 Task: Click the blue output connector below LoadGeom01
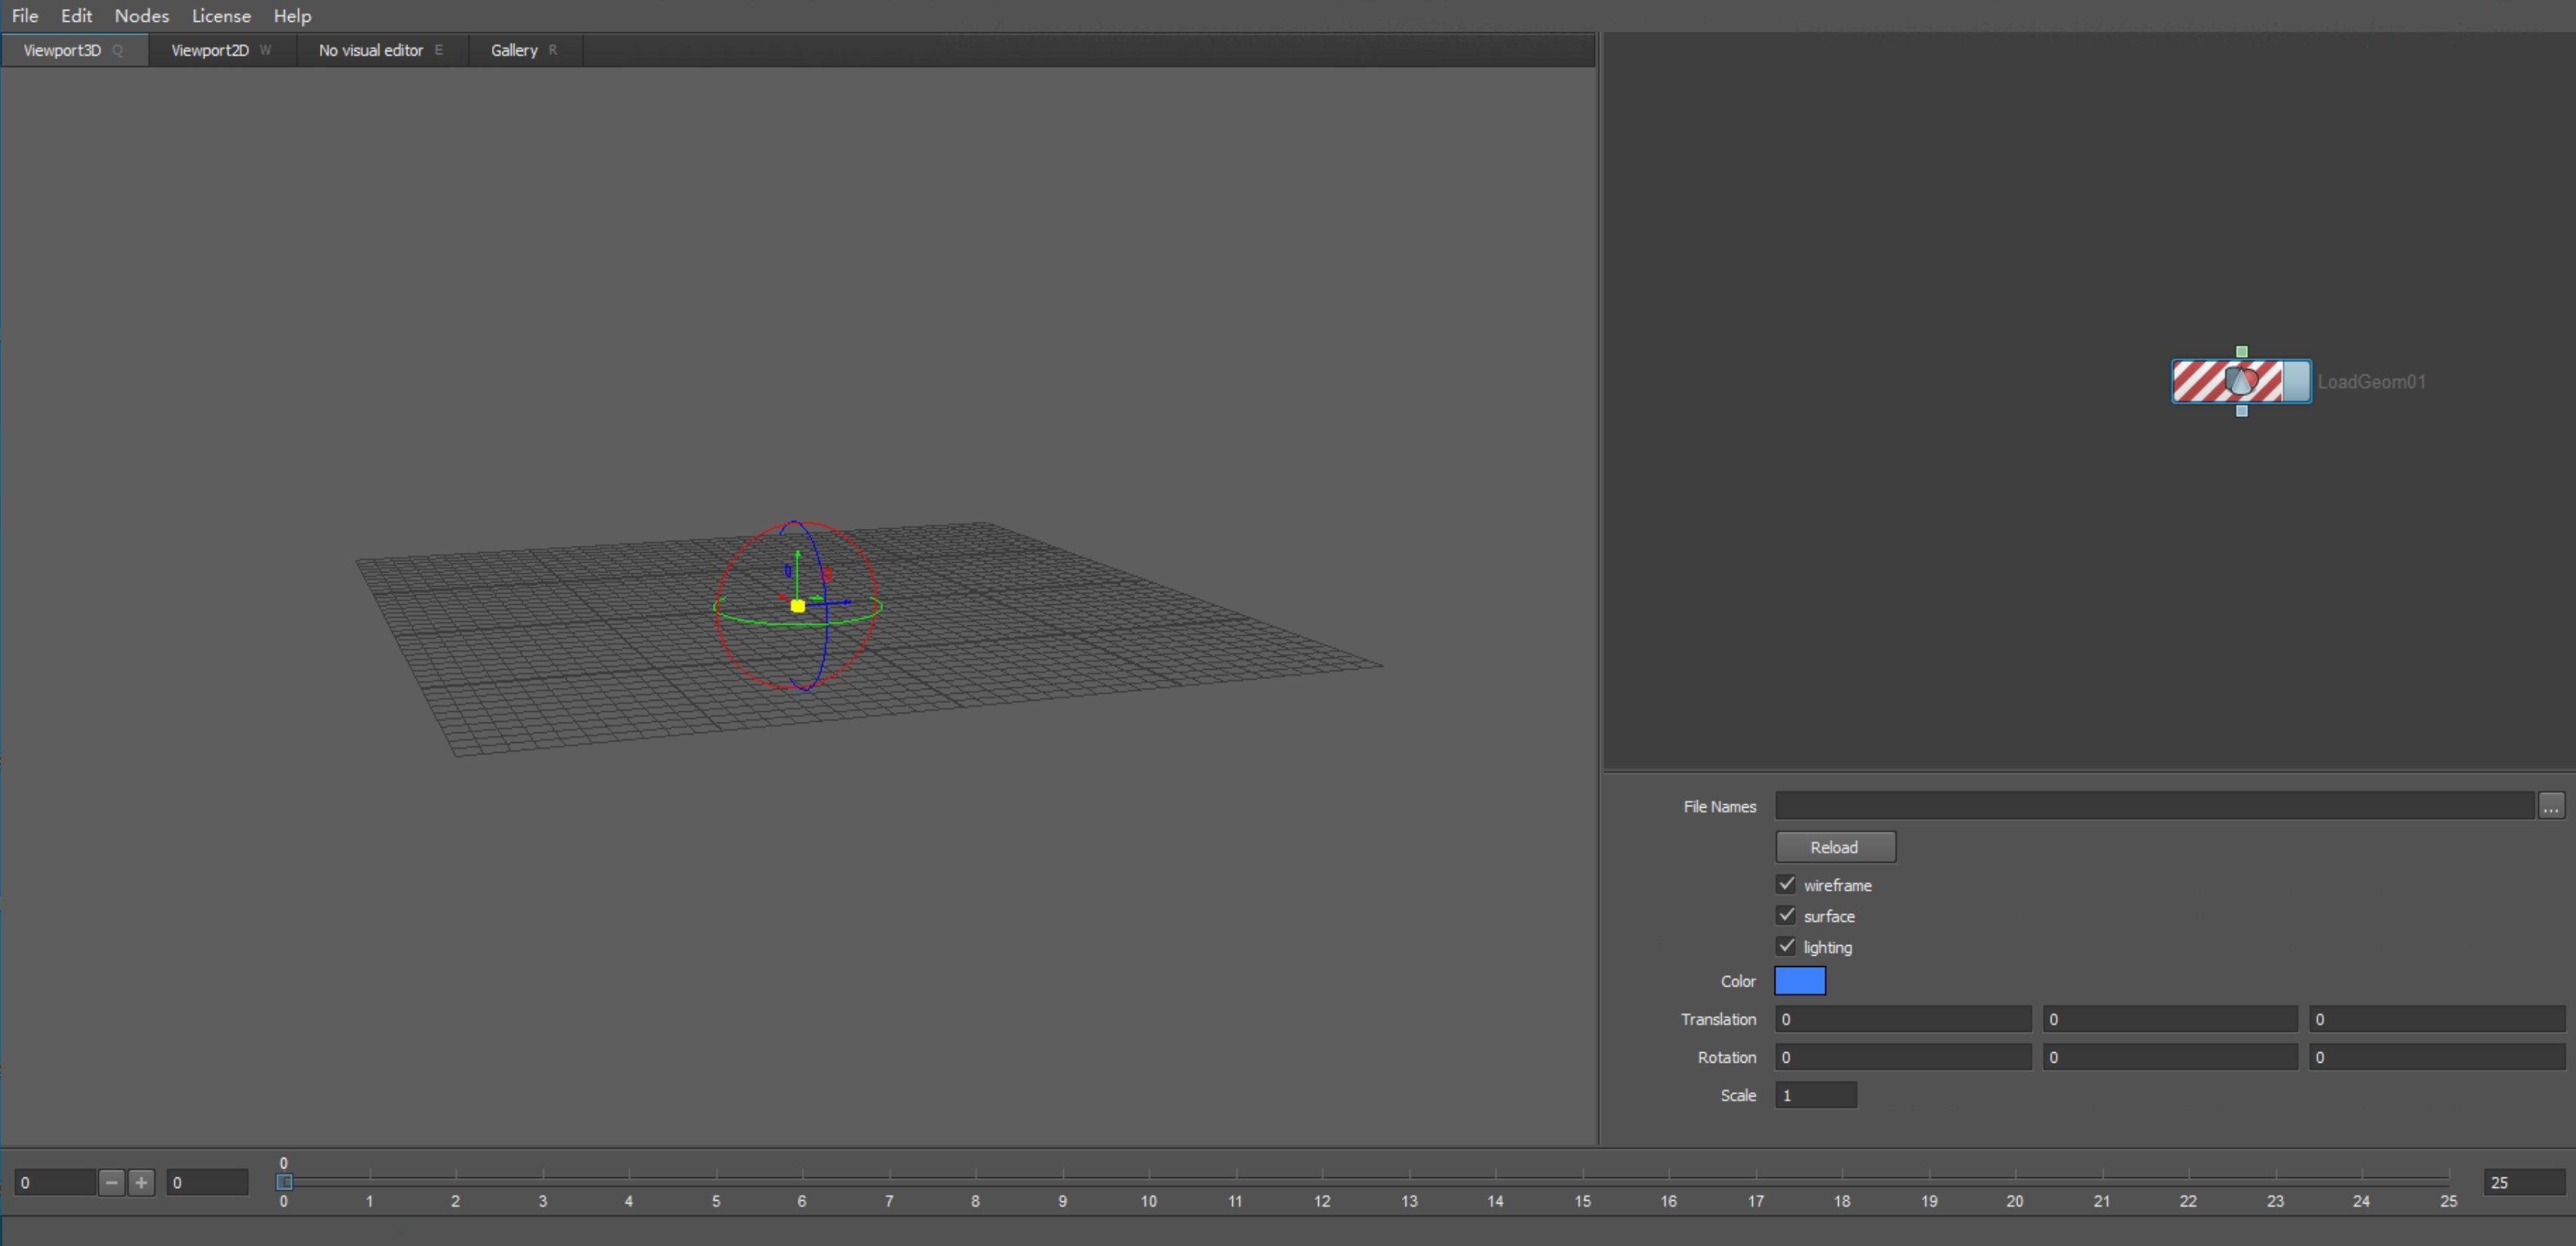pos(2241,410)
